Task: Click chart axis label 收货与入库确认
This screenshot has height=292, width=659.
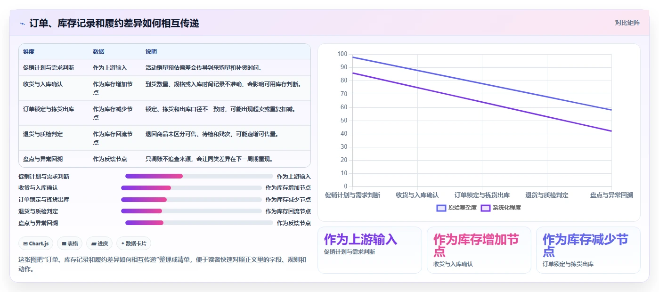Action: [x=417, y=195]
